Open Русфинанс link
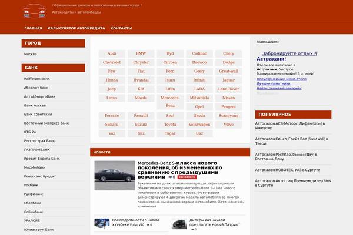The height and width of the screenshot is (235, 353). [34, 194]
